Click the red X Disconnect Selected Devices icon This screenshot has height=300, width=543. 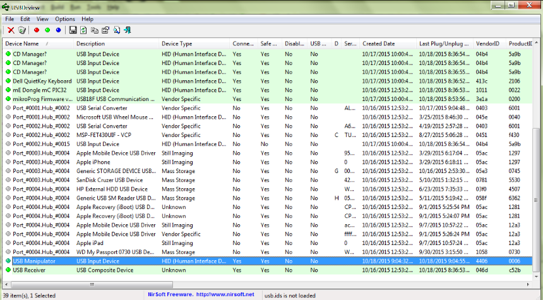click(x=11, y=30)
